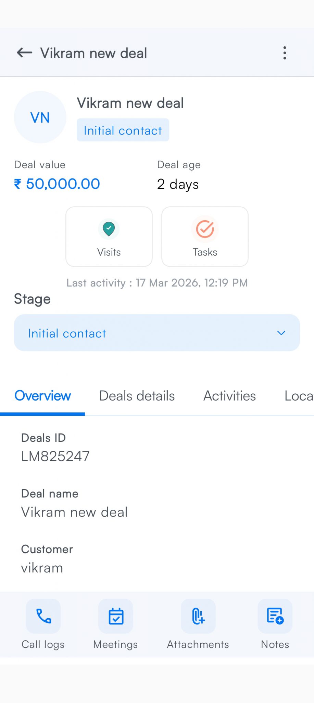Tap the VN avatar circle
This screenshot has height=703, width=314.
[x=40, y=117]
